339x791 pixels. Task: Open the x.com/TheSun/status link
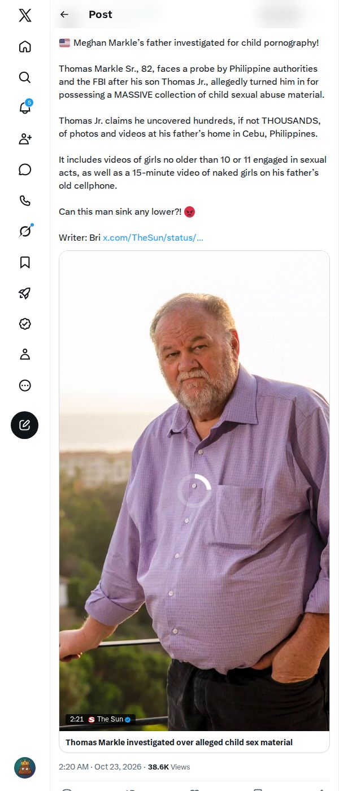coord(153,237)
